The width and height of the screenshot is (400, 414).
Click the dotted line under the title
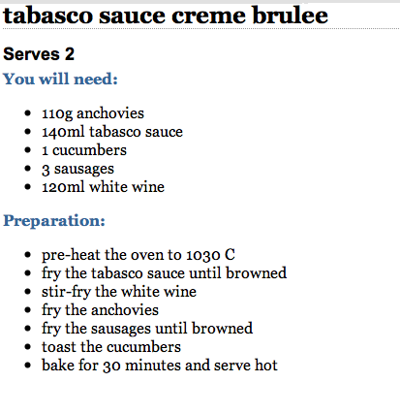pyautogui.click(x=200, y=29)
